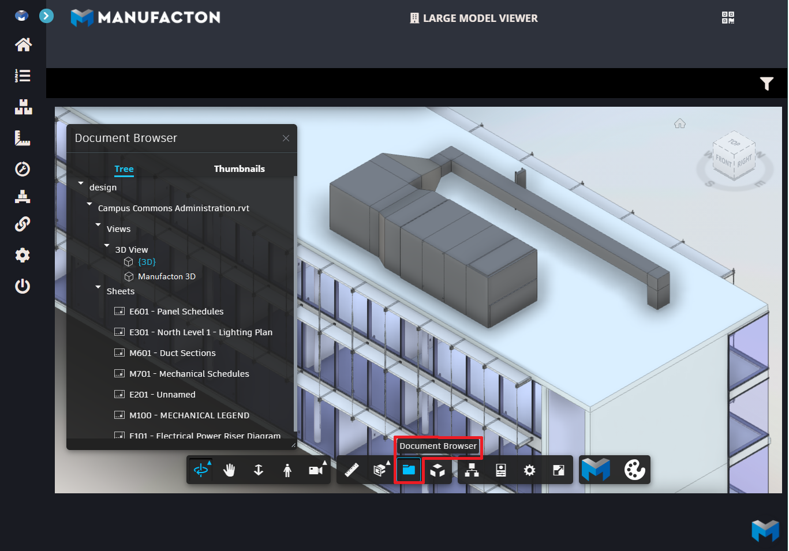This screenshot has height=551, width=789.
Task: Open viewer Settings with the gear icon
Action: [x=529, y=470]
